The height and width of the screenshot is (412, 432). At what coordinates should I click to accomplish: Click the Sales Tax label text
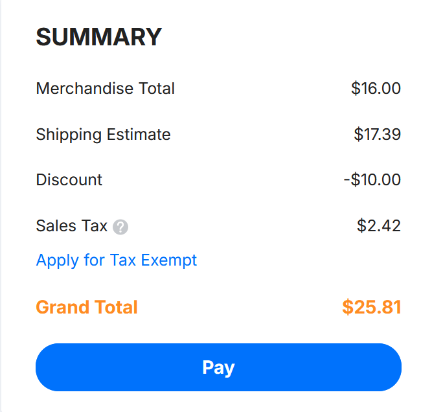[72, 226]
